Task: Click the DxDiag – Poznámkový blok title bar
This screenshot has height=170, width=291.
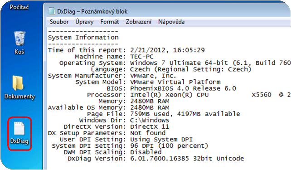Action: [167, 11]
